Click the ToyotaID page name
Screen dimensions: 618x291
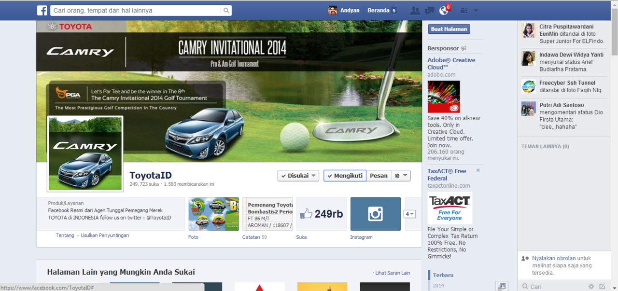[x=151, y=175]
